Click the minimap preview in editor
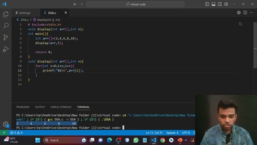Image resolution: width=257 pixels, height=145 pixels. (x=241, y=24)
